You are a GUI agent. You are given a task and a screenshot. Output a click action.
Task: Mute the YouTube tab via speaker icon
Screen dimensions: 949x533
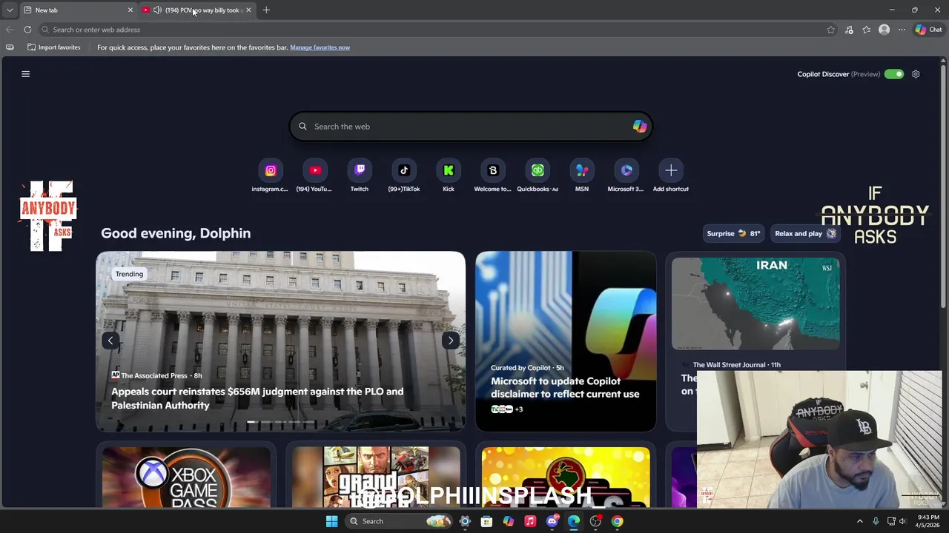(x=157, y=10)
